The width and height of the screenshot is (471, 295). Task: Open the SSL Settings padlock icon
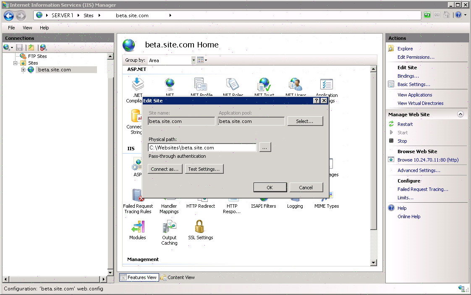pyautogui.click(x=199, y=227)
